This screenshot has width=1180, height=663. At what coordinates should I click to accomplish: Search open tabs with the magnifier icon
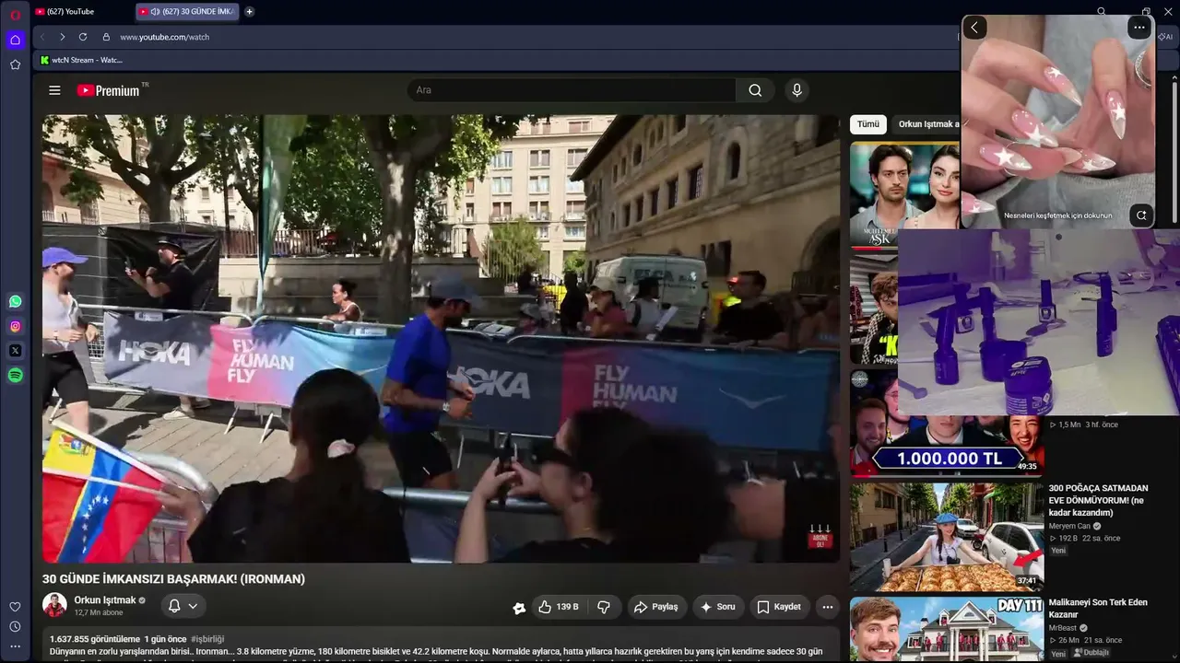point(1101,12)
